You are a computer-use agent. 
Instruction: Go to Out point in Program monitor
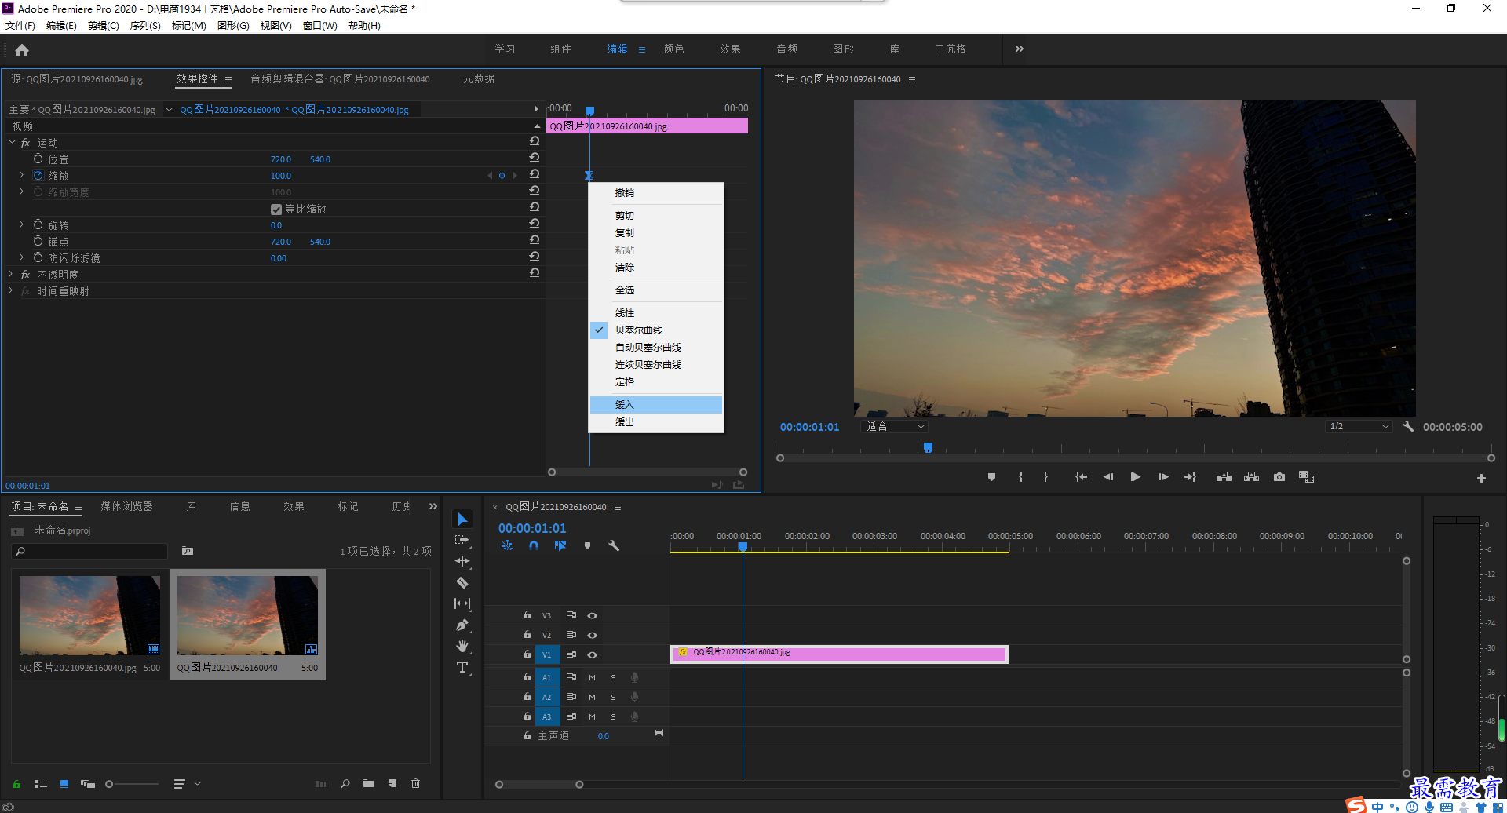pos(1190,477)
